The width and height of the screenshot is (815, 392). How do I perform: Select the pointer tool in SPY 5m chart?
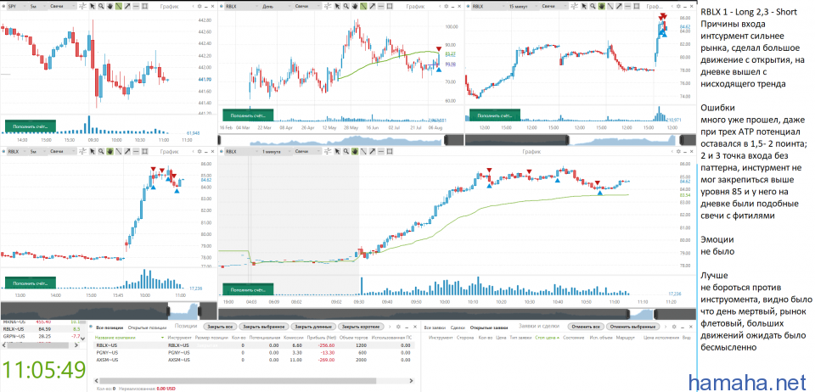click(x=92, y=6)
